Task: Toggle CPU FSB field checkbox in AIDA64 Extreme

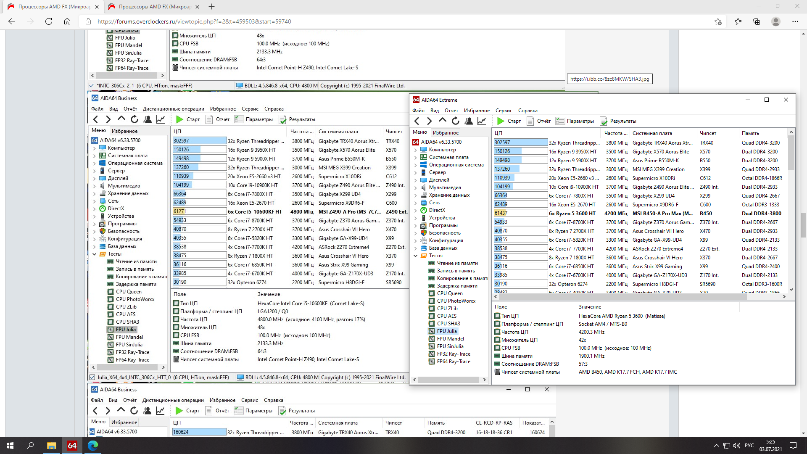Action: 497,348
